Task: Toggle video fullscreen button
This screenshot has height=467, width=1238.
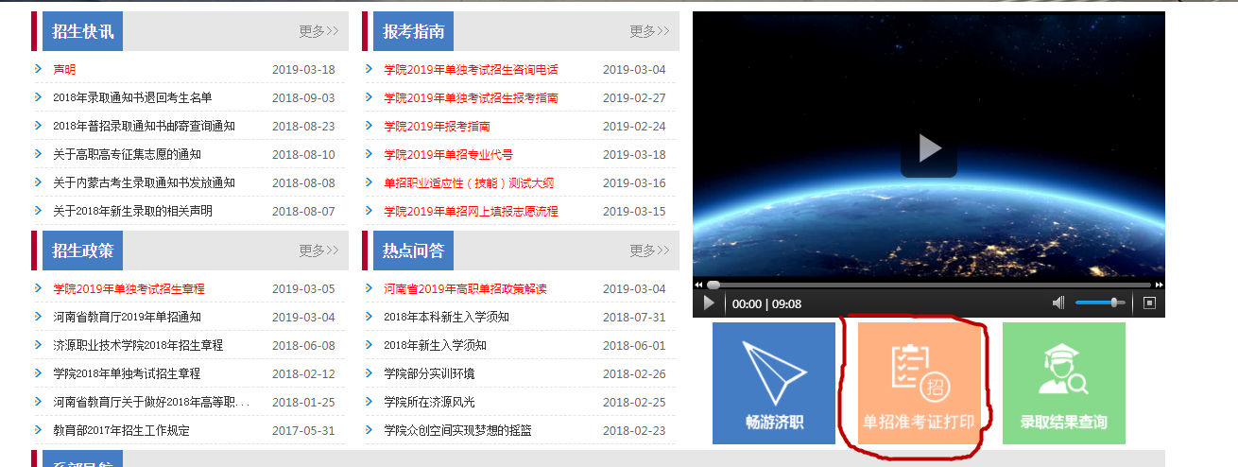Action: click(x=1150, y=303)
